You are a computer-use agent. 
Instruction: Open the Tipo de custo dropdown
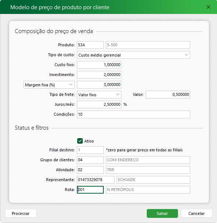pyautogui.click(x=134, y=55)
